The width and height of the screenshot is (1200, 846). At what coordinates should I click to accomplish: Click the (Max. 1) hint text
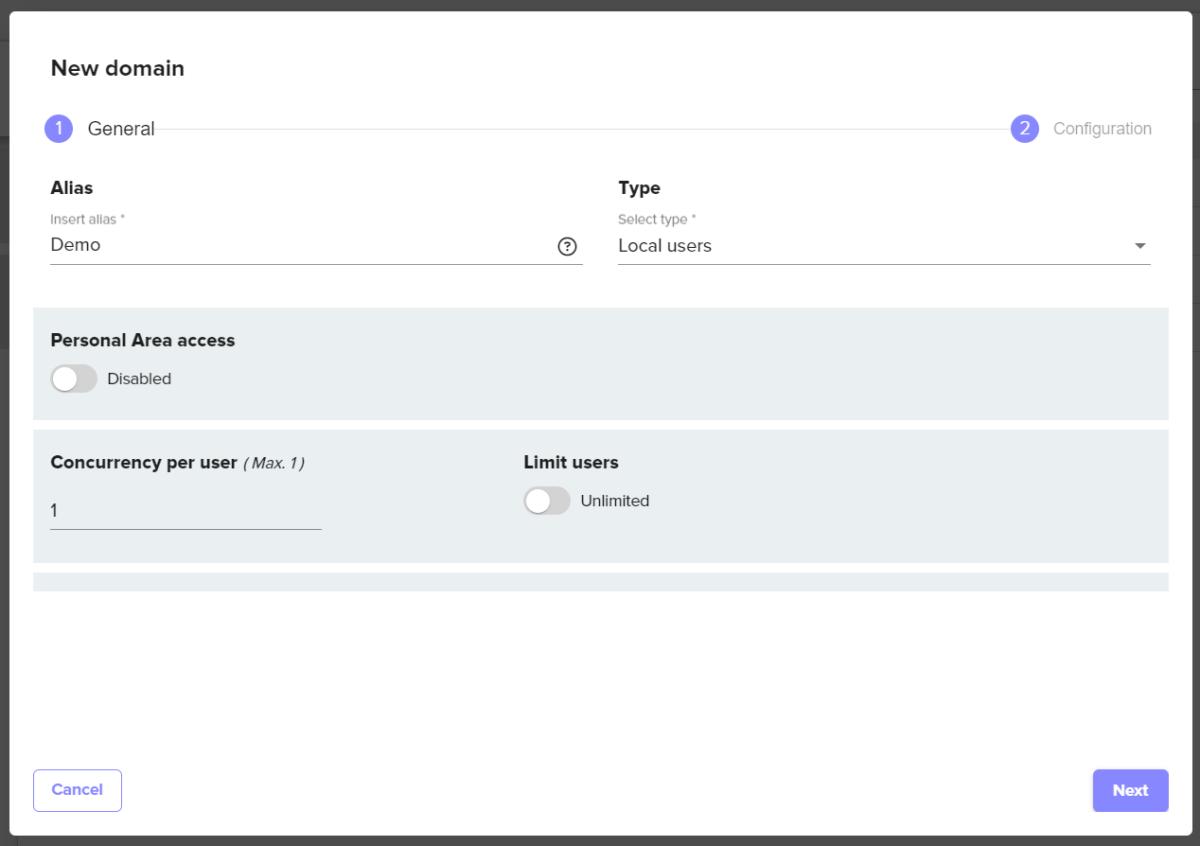pos(274,463)
